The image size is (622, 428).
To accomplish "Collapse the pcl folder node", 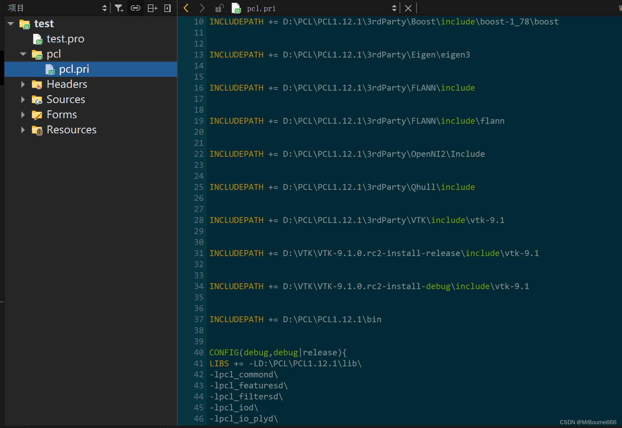I will pos(23,54).
